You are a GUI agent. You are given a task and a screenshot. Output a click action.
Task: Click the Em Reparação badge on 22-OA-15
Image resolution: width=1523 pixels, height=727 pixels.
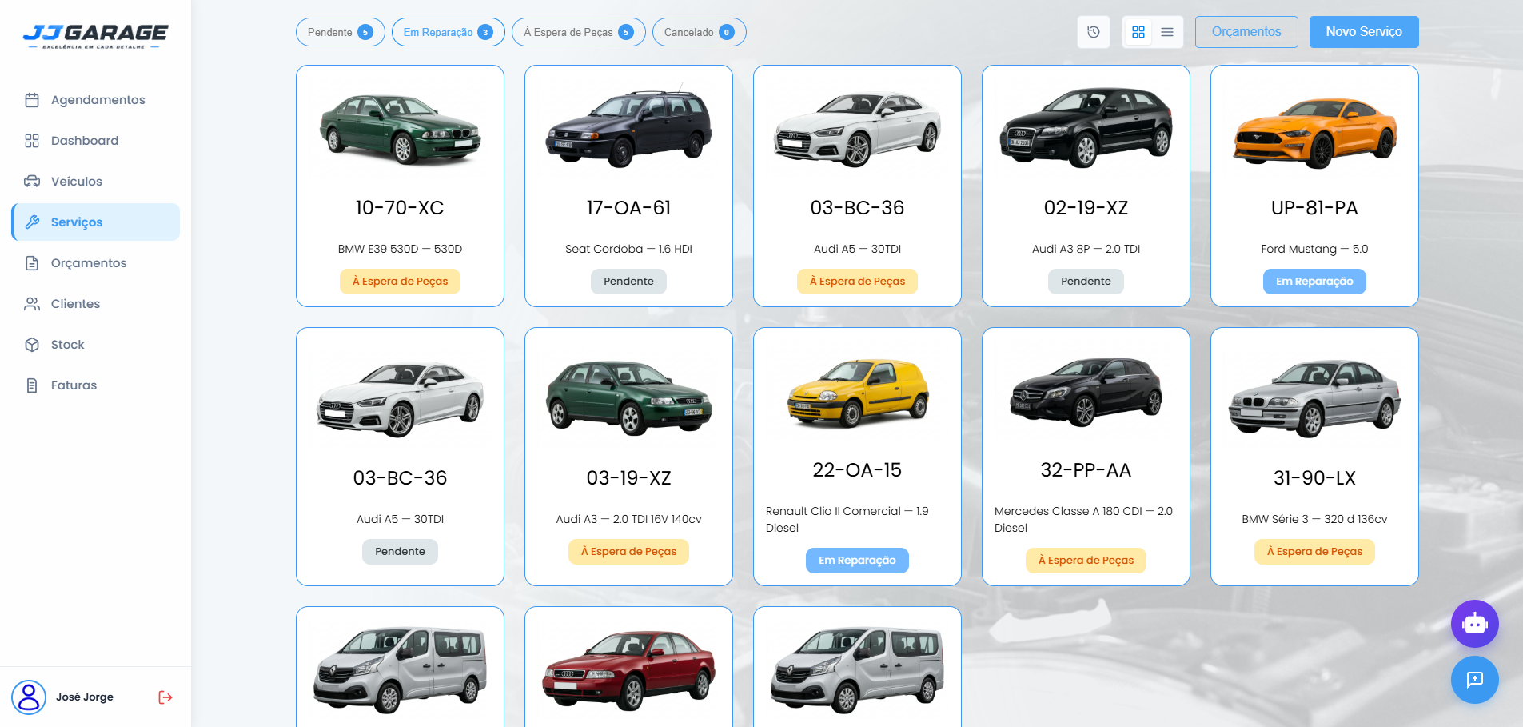857,561
